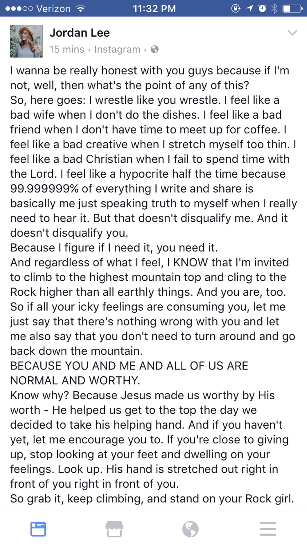Tap the Public audience globe icon
The image size is (307, 547).
click(x=154, y=49)
